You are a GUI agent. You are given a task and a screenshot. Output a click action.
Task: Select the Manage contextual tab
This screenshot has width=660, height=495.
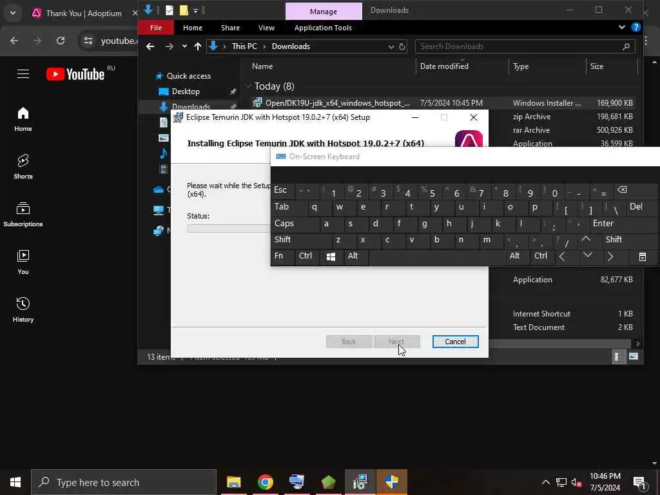click(x=324, y=12)
